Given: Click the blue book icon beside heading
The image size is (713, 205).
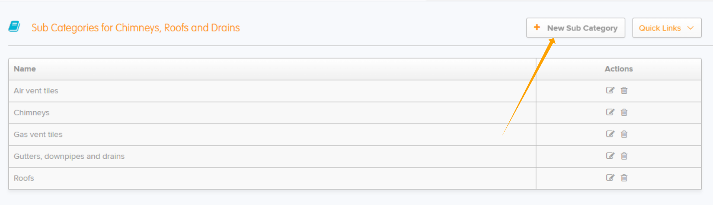Looking at the screenshot, I should (x=14, y=27).
